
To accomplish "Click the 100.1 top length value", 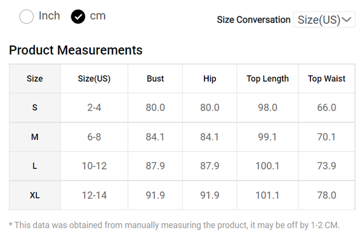I will coord(267,166).
